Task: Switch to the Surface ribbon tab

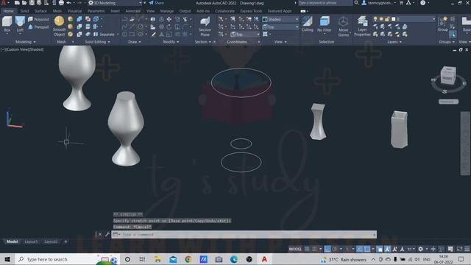Action: [x=40, y=11]
